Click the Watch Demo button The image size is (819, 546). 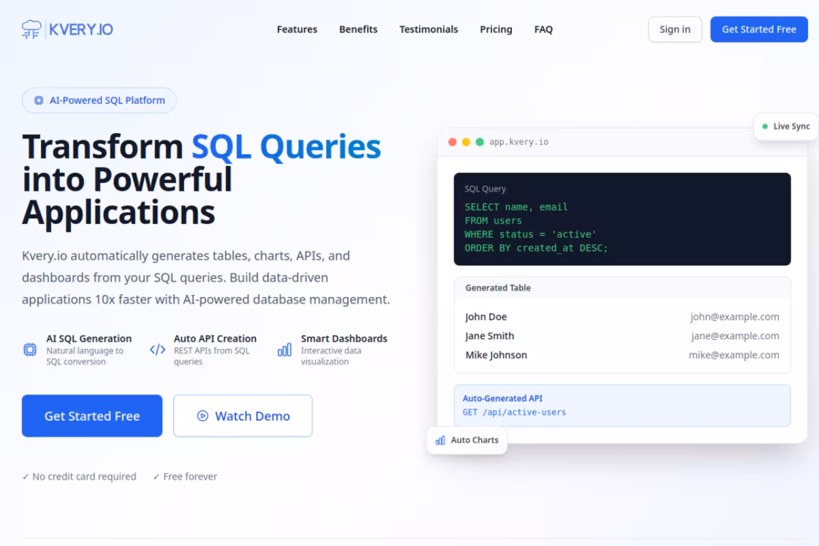click(243, 416)
